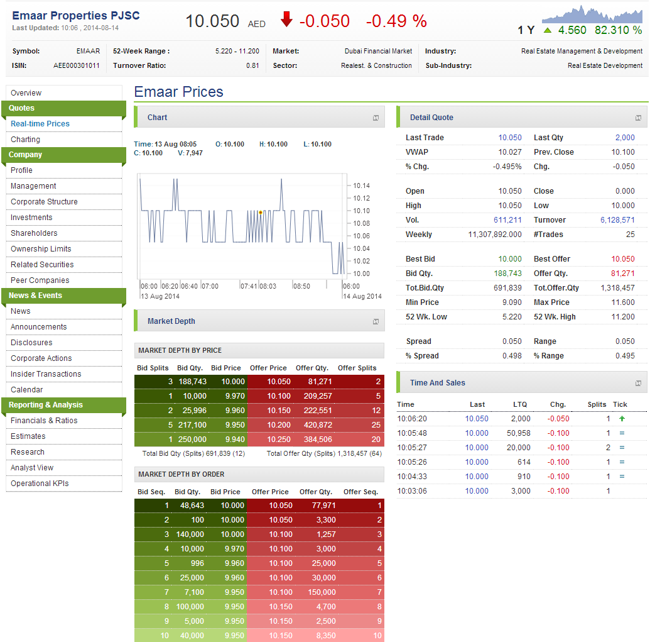Collapse the Quotes sidebar section

tap(63, 108)
